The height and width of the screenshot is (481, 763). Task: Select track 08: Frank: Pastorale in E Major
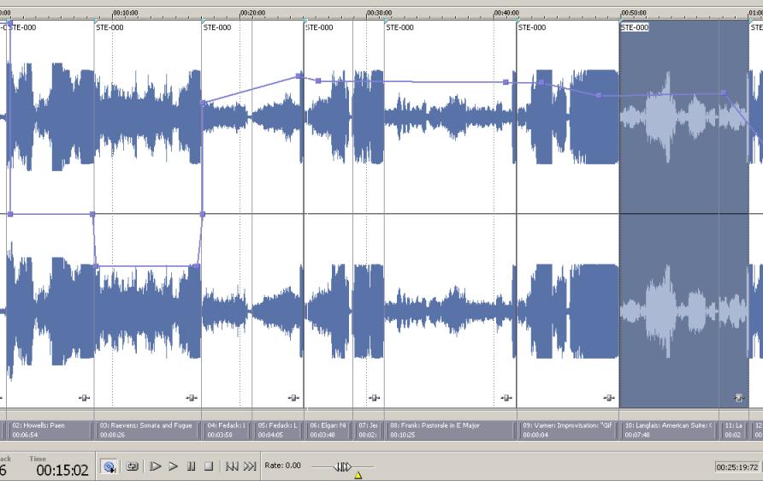(x=451, y=430)
